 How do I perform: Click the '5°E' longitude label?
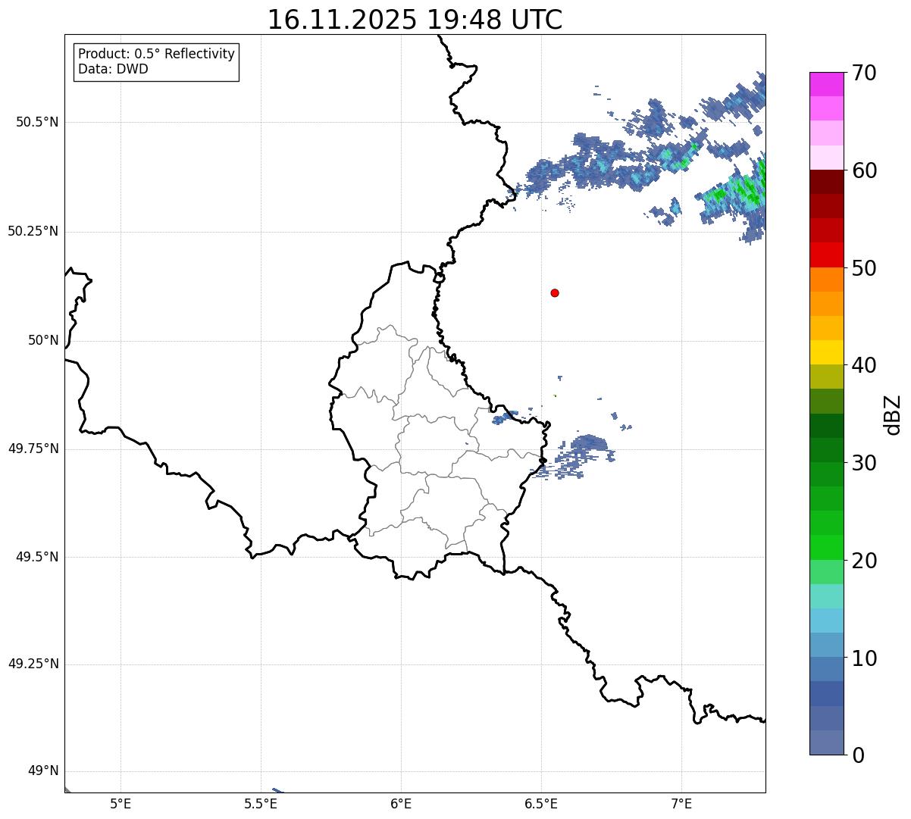point(121,803)
